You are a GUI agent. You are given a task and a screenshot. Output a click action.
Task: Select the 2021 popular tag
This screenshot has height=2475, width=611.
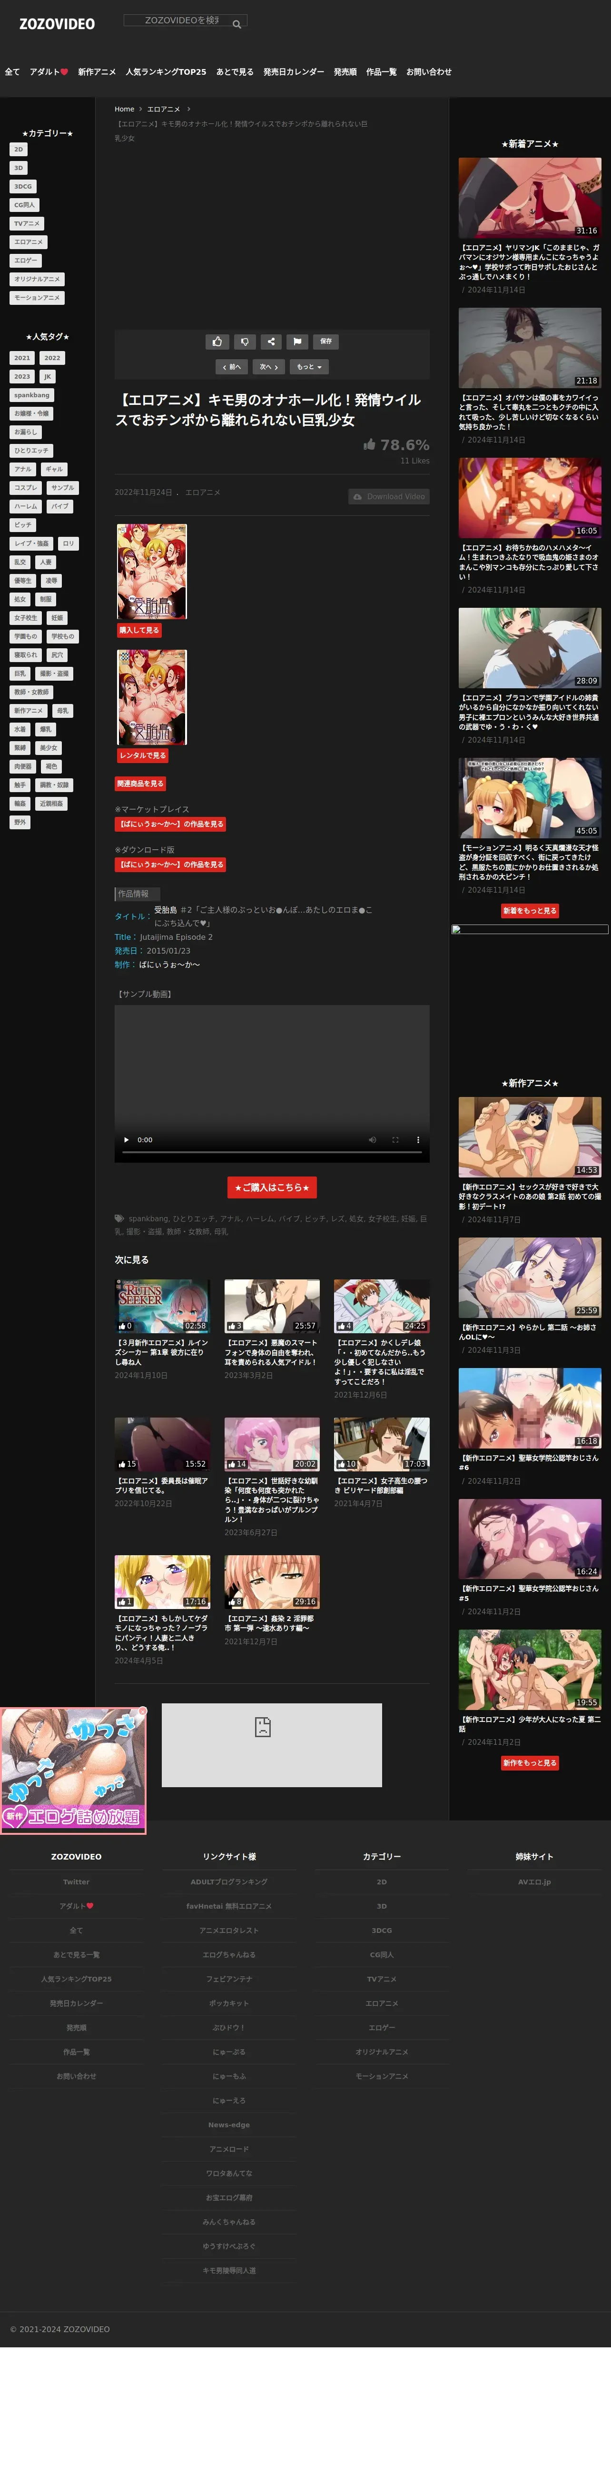(22, 358)
